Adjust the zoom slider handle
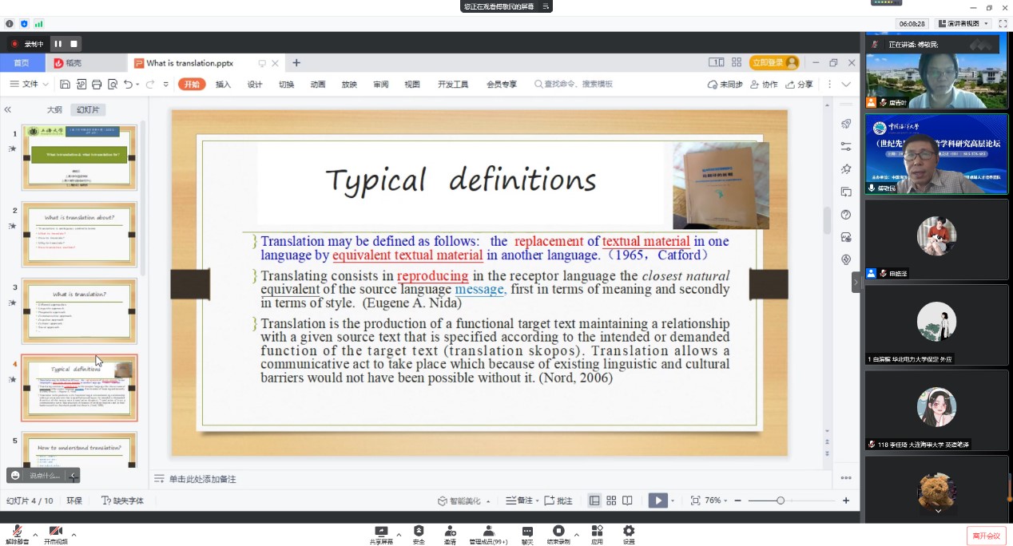 click(781, 500)
